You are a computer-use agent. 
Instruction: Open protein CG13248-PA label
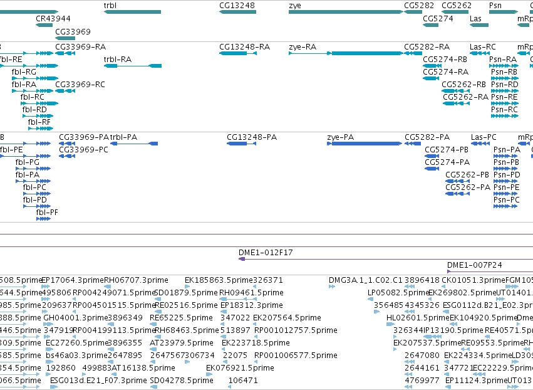pyautogui.click(x=252, y=137)
